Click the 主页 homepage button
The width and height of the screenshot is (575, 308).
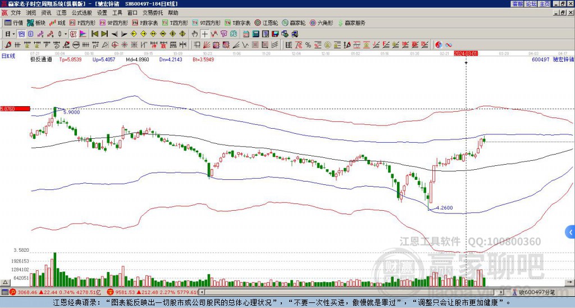(545, 4)
